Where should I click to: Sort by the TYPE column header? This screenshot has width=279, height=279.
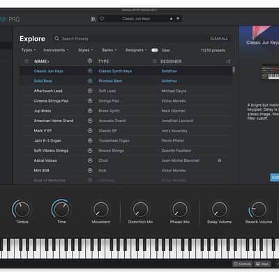[x=103, y=61]
